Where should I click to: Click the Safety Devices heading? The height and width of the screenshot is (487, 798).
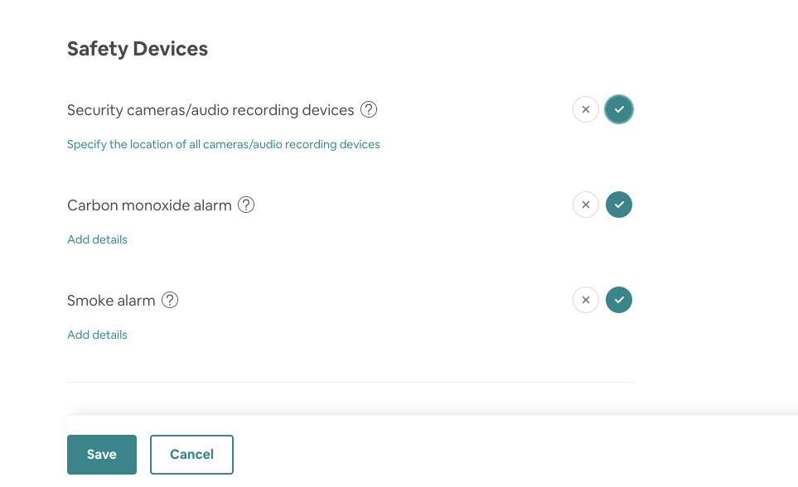138,49
